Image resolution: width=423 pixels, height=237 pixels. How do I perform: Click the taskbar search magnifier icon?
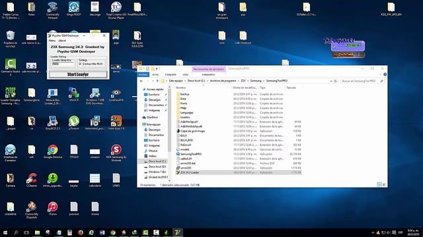pos(16,232)
